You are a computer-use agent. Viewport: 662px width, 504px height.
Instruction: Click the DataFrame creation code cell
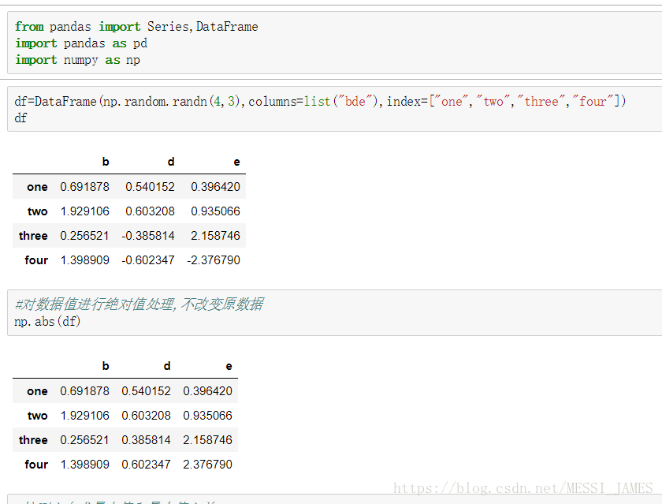(x=334, y=109)
